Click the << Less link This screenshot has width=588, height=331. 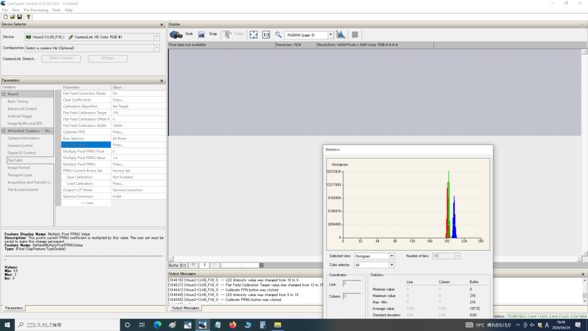point(87,203)
